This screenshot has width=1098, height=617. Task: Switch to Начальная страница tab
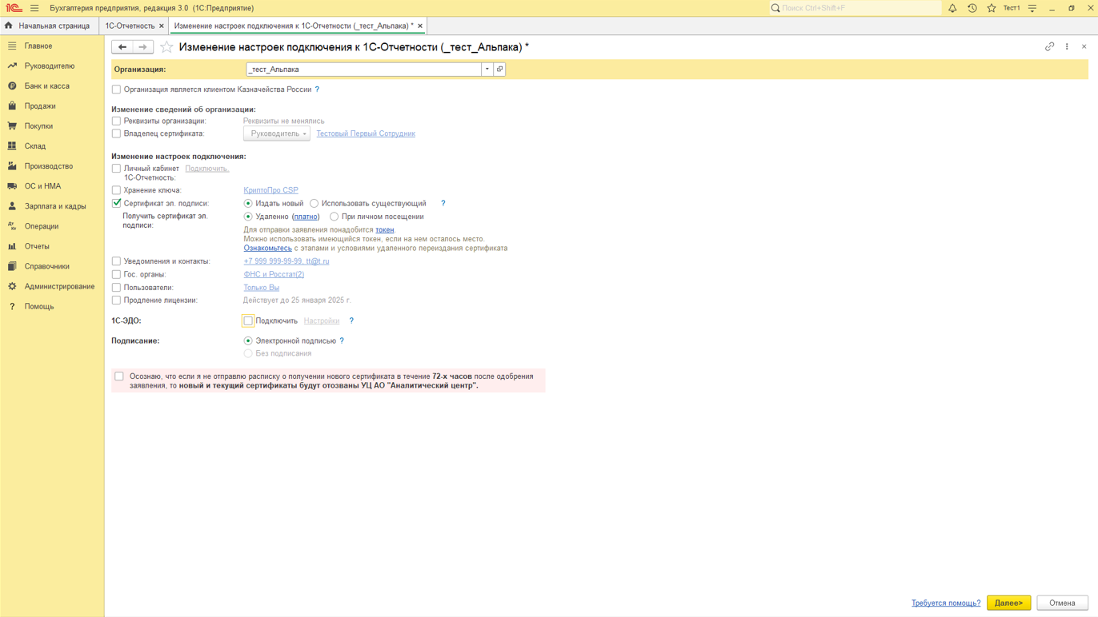(48, 26)
